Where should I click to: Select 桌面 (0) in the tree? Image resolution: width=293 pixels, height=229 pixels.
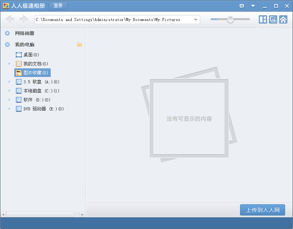tap(27, 55)
